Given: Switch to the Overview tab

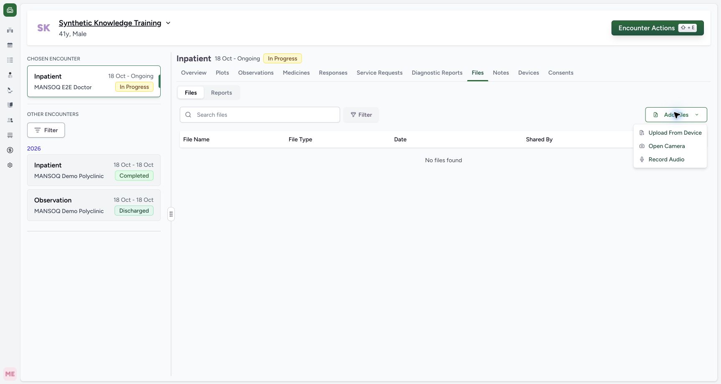Looking at the screenshot, I should click(x=194, y=73).
